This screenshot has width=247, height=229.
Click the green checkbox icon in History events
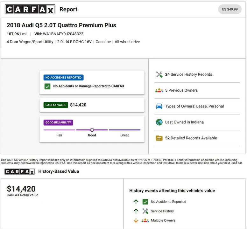(145, 202)
